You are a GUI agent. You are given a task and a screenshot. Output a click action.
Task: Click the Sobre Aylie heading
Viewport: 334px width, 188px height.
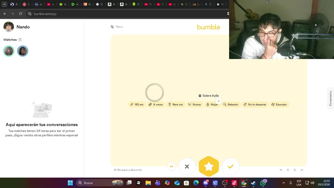coord(208,96)
